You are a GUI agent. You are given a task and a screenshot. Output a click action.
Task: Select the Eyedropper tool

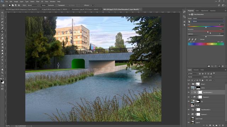(2, 28)
